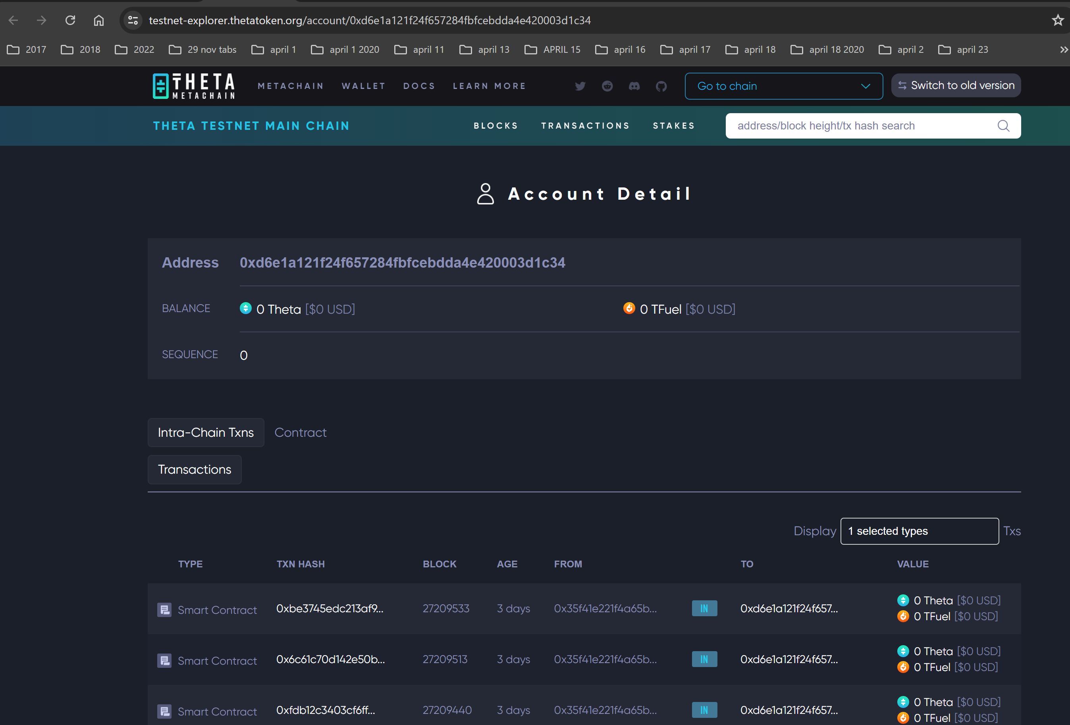Click the browser home icon

point(98,20)
